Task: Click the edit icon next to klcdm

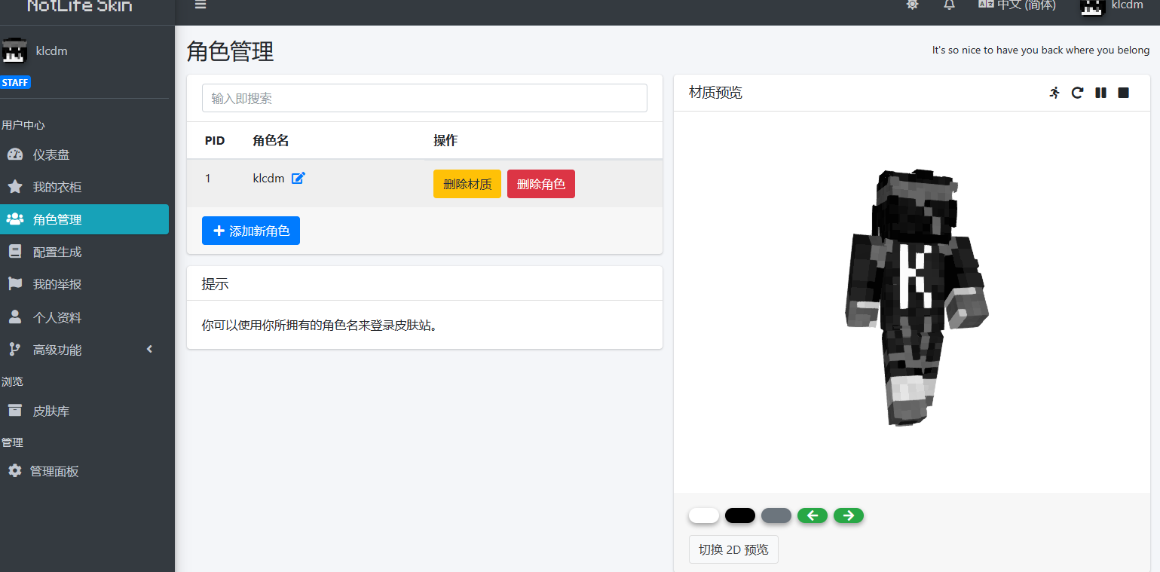Action: click(298, 179)
